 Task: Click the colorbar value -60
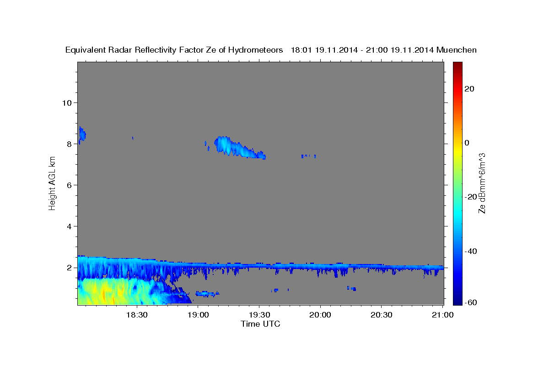470,302
